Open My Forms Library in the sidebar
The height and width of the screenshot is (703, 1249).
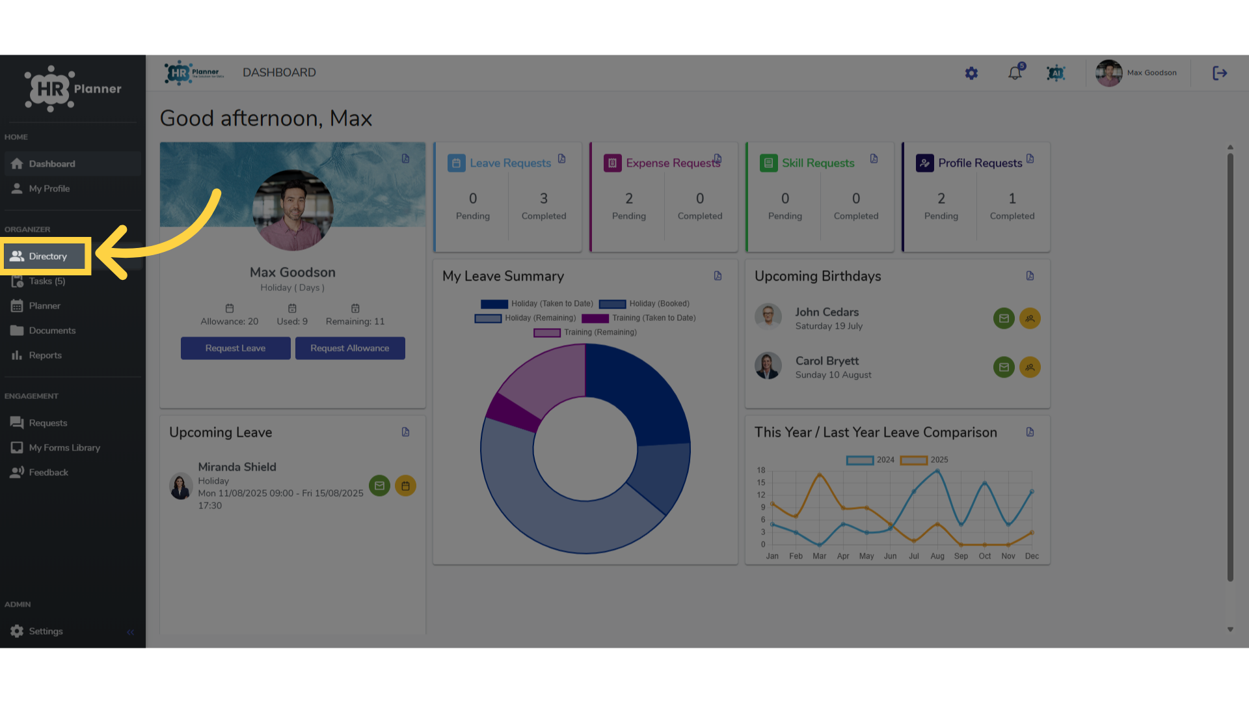pyautogui.click(x=72, y=448)
